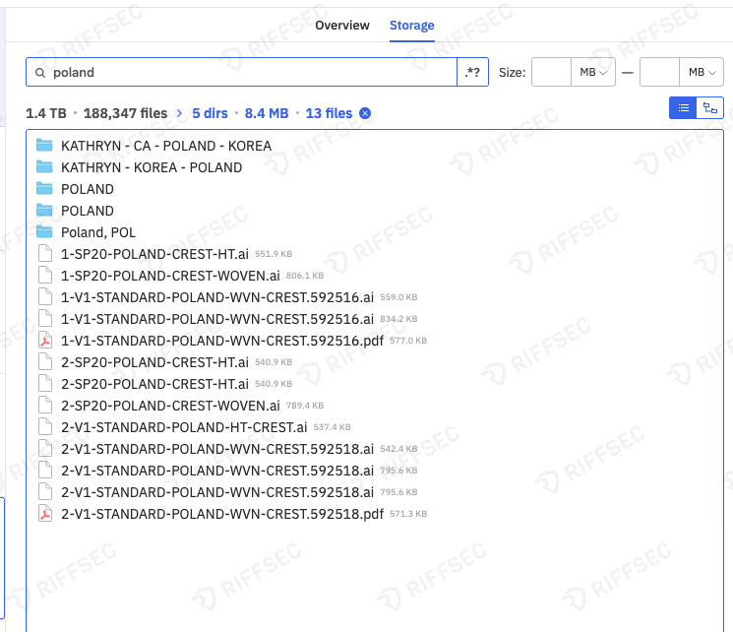Click the 551.9 KB size label
This screenshot has height=632, width=733.
274,254
